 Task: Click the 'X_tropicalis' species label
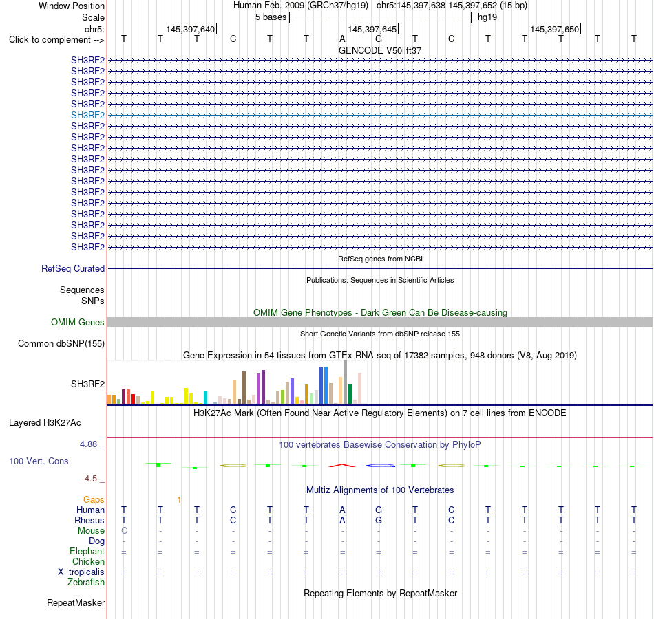pyautogui.click(x=81, y=572)
